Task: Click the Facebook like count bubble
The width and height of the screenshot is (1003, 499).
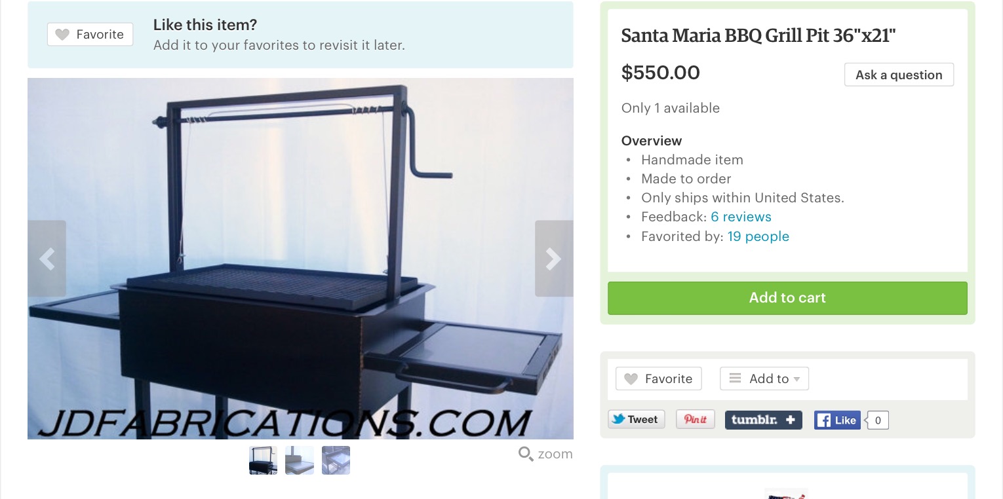Action: pyautogui.click(x=878, y=420)
